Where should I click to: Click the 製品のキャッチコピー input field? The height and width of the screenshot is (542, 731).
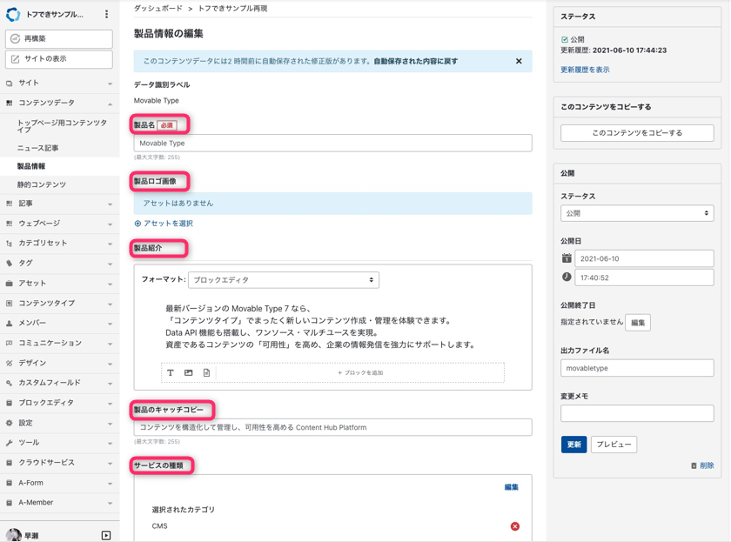click(x=332, y=427)
